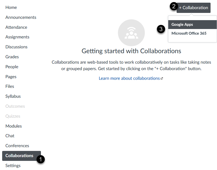The image size is (217, 170).
Task: View course Assignments
Action: tap(17, 37)
